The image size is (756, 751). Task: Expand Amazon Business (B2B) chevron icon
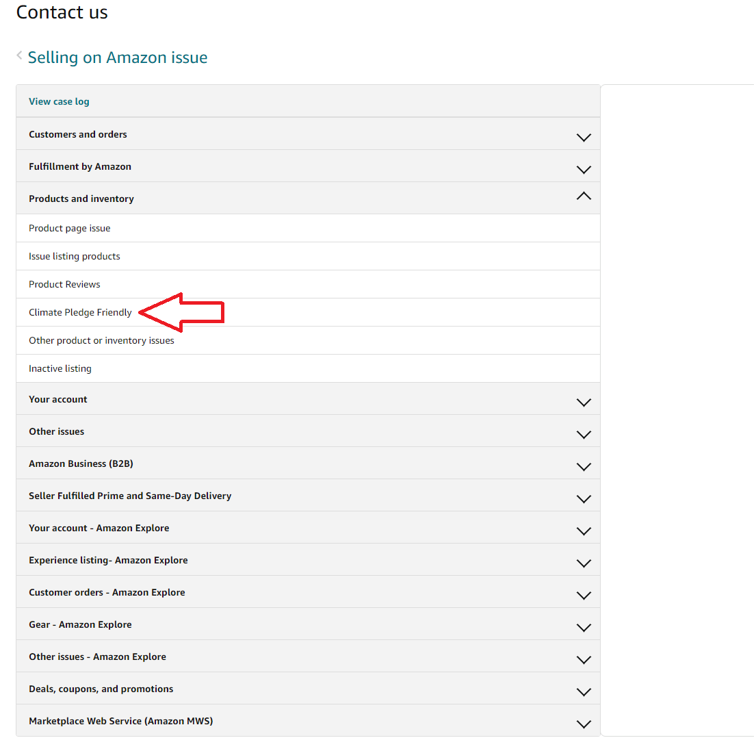pyautogui.click(x=583, y=466)
